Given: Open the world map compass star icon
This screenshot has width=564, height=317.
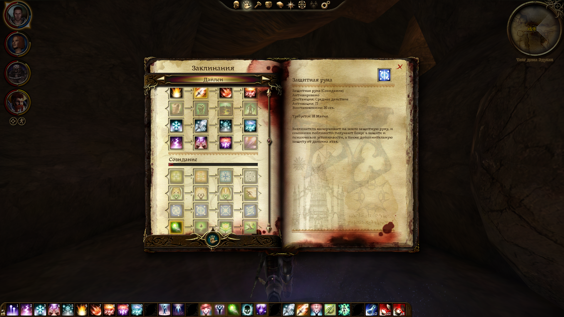Looking at the screenshot, I should [291, 5].
